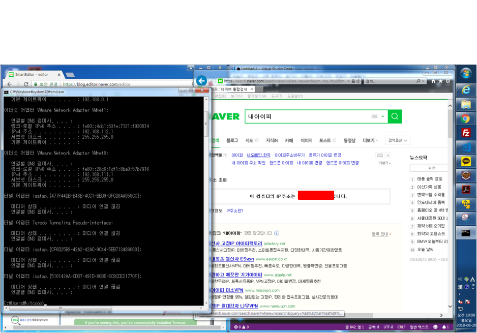Viewport: 477px width, 333px height.
Task: Expand related searches 더보기 toggle
Action: coord(384,163)
